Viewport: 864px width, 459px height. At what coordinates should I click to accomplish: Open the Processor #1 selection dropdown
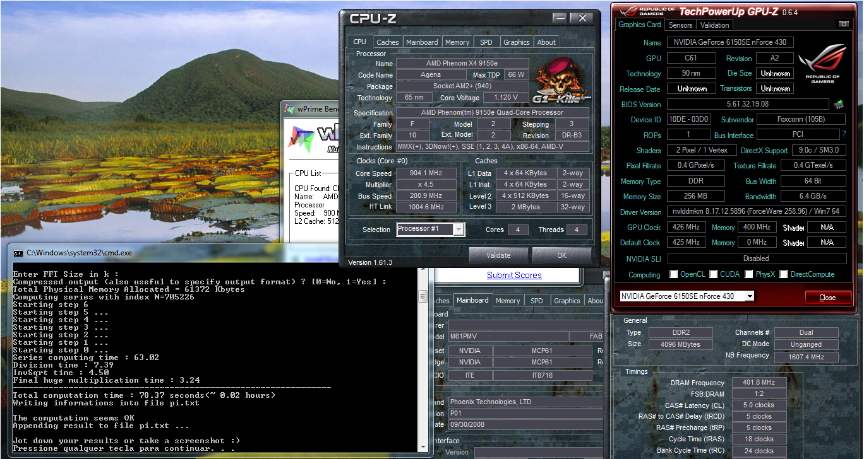tap(459, 229)
